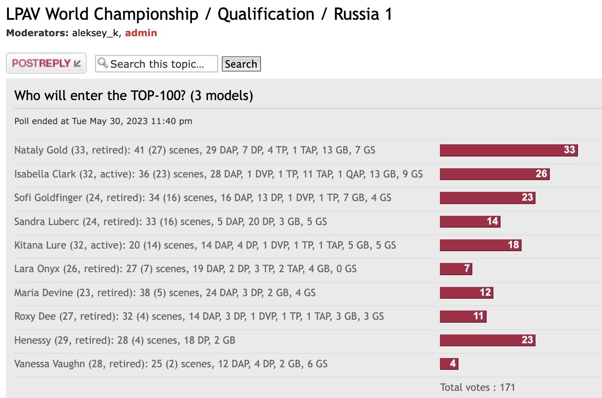Open the admin moderator profile link
This screenshot has height=398, width=602.
[141, 33]
